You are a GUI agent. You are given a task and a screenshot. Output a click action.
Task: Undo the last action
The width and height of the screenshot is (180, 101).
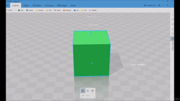coord(167,5)
